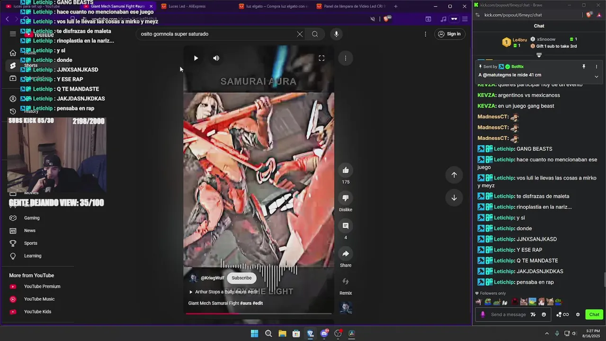Seek in the short's red progress bar
This screenshot has height=341, width=606.
click(258, 313)
